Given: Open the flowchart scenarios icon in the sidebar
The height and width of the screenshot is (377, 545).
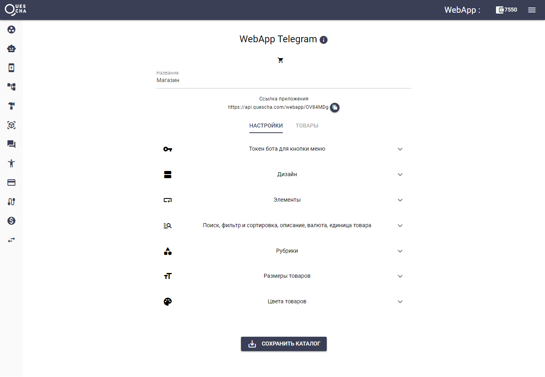Looking at the screenshot, I should click(11, 86).
